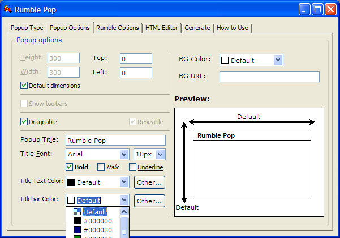This screenshot has height=238, width=340.
Task: Choose #000080 navy color in dropdown list
Action: tap(97, 230)
